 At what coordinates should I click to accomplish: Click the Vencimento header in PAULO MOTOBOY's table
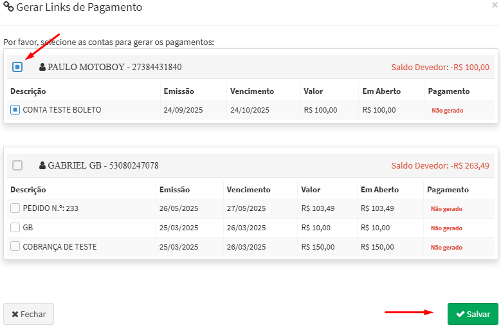coord(252,91)
